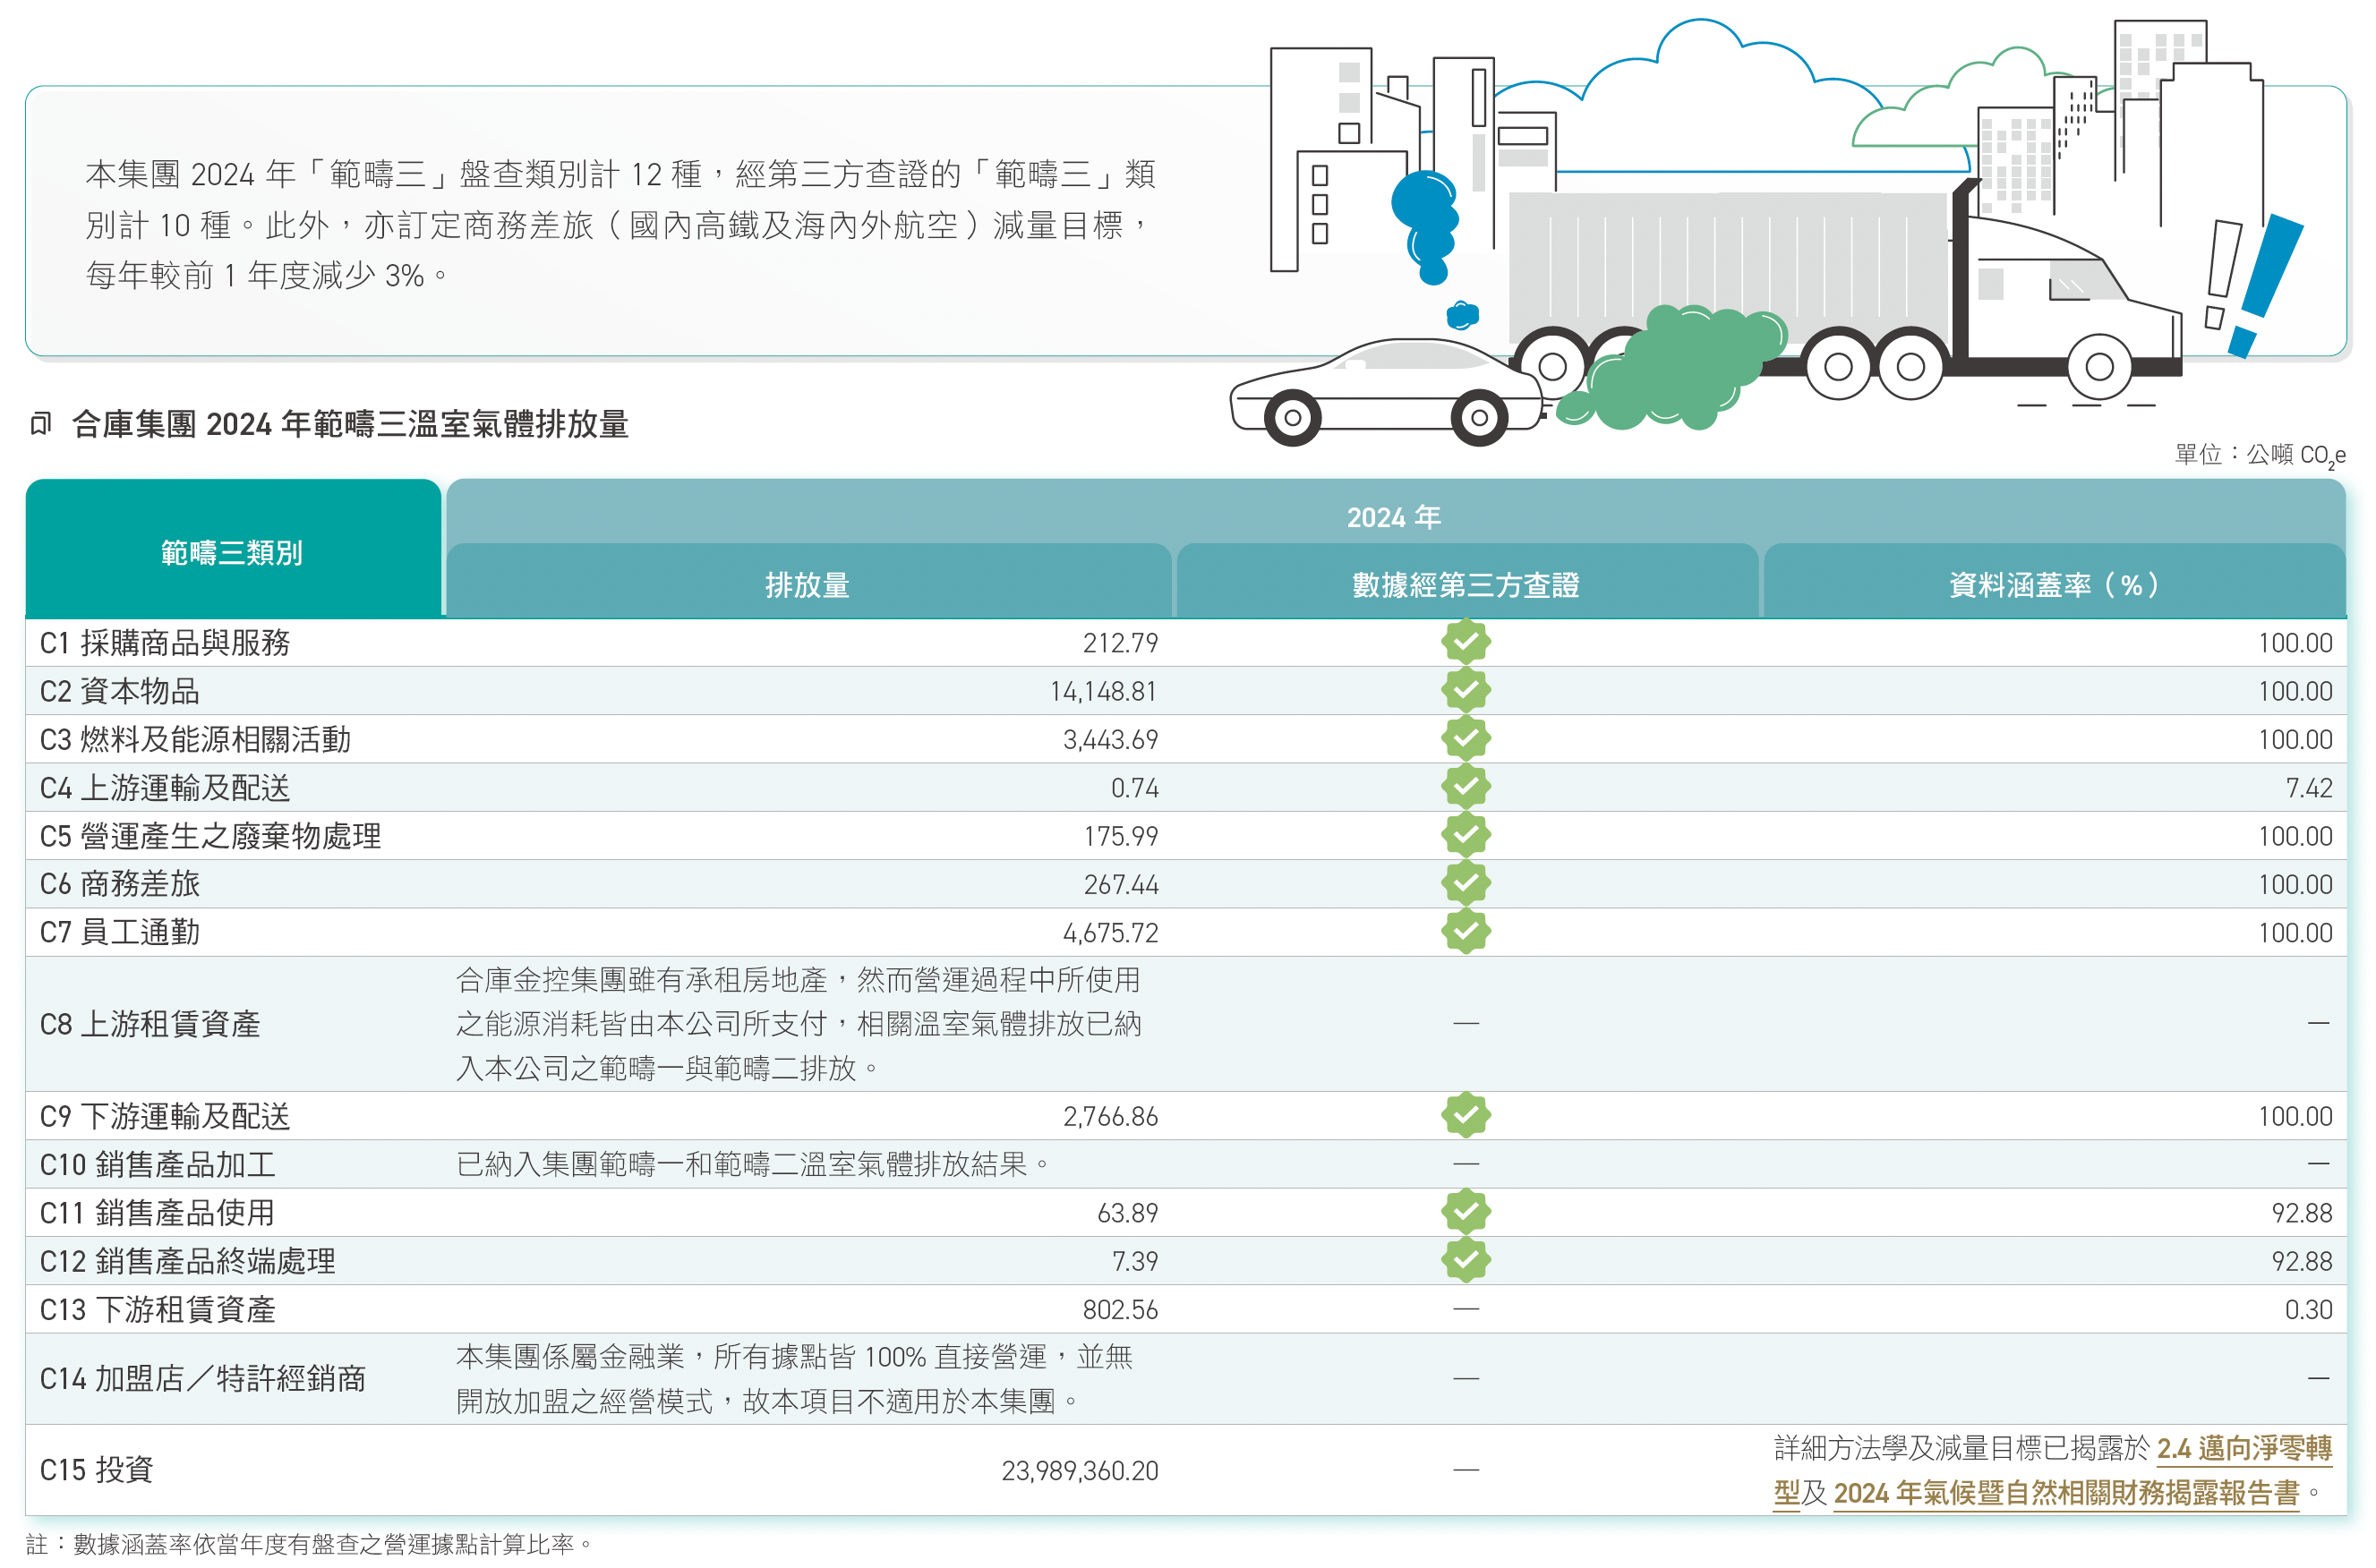Click coverage rate 100.00 in C9 row
Image resolution: width=2376 pixels, height=1568 pixels.
[2295, 1116]
